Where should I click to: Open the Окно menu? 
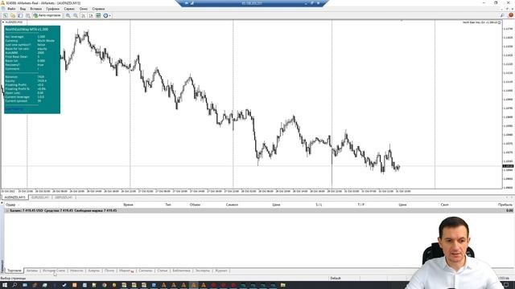point(84,9)
